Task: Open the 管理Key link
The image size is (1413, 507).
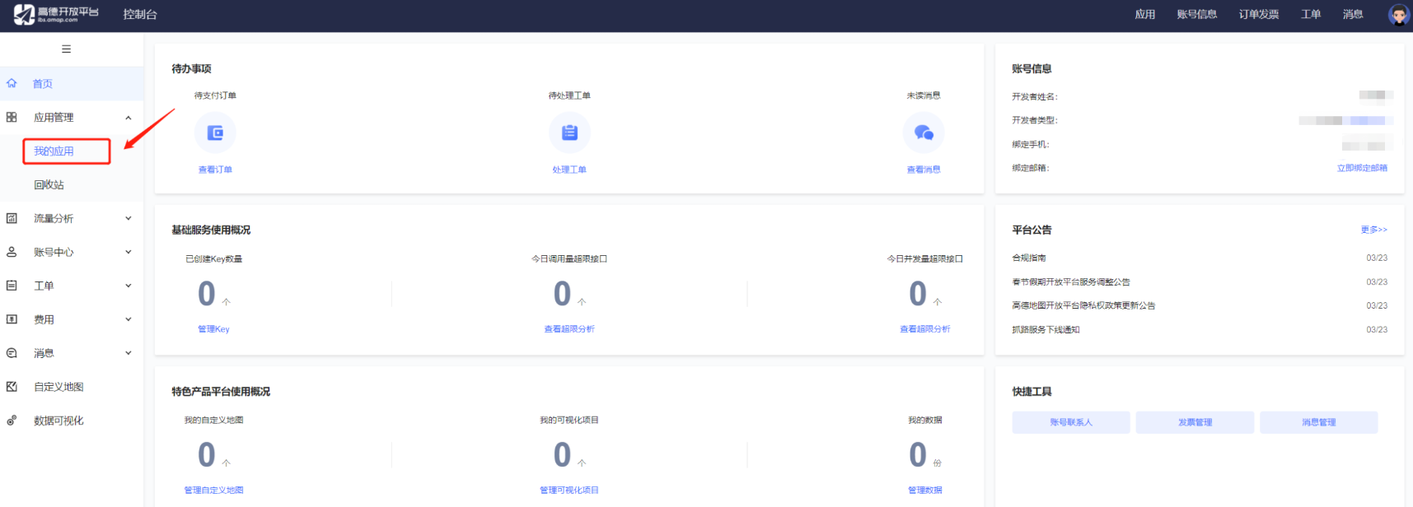Action: point(213,329)
